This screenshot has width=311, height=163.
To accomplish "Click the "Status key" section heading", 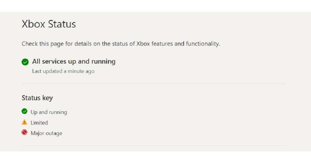I will [x=37, y=98].
